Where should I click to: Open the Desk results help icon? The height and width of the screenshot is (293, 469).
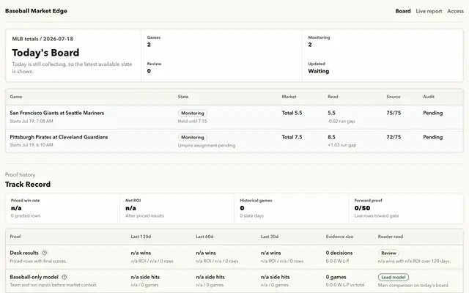(44, 253)
